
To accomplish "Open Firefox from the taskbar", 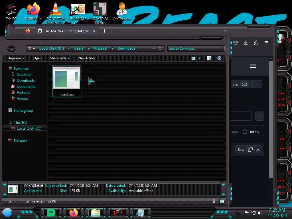I will [x=74, y=213].
